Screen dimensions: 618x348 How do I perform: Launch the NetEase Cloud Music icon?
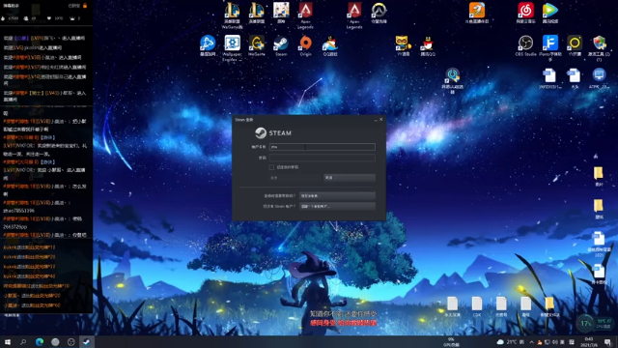coord(525,13)
